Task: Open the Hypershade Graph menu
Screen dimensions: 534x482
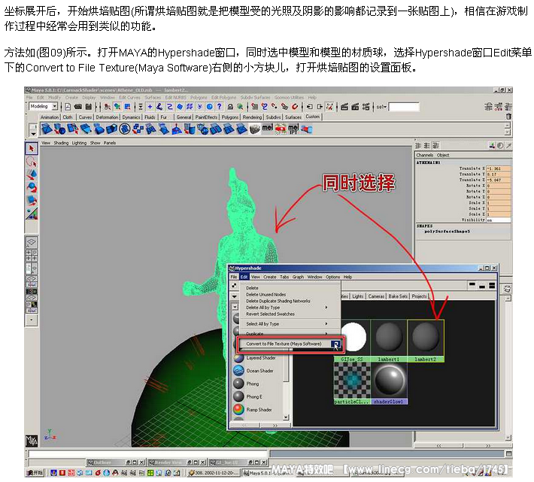Action: point(298,277)
